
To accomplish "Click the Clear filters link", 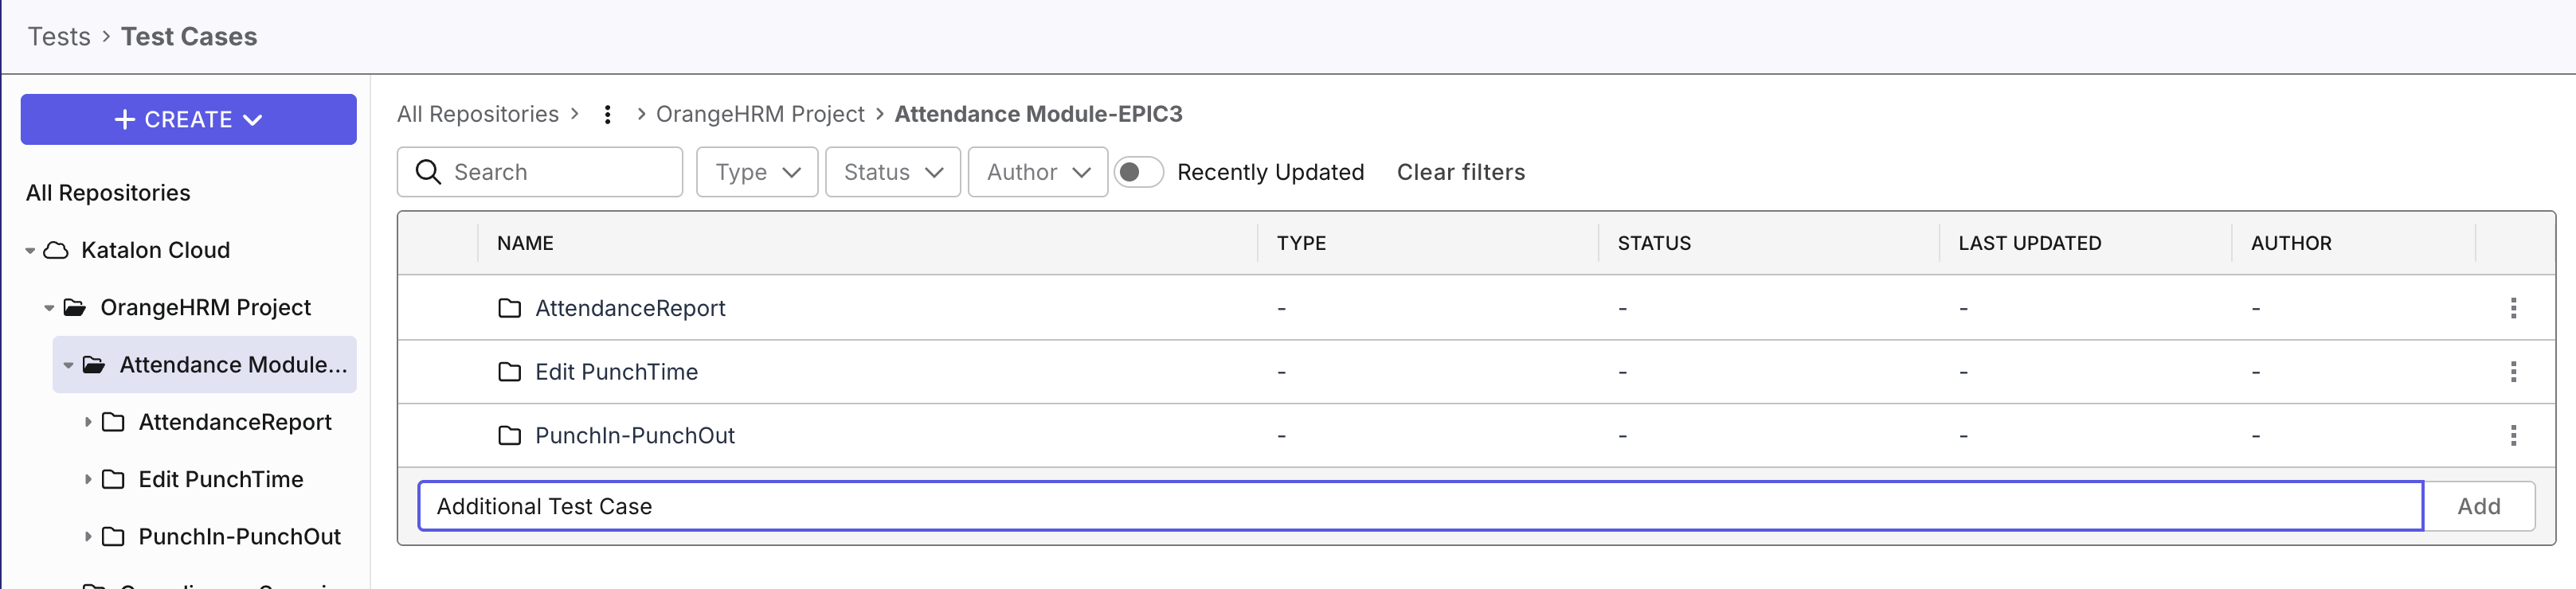I will point(1461,172).
